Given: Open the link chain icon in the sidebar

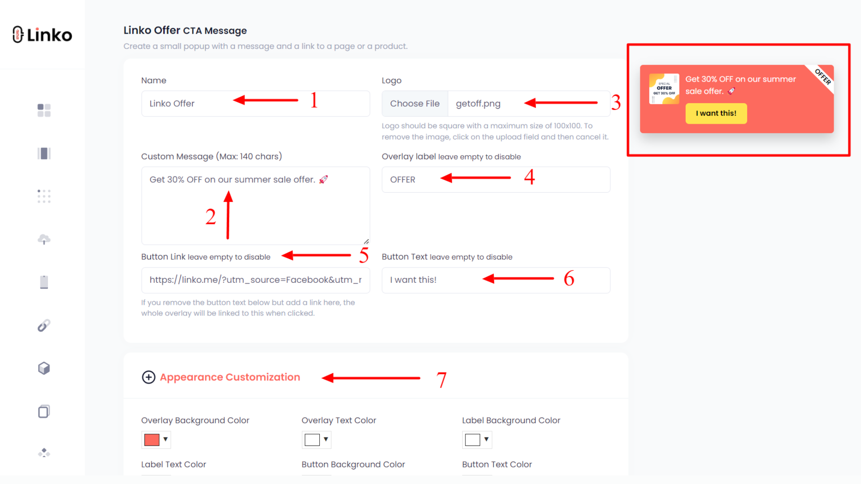Looking at the screenshot, I should (x=43, y=325).
